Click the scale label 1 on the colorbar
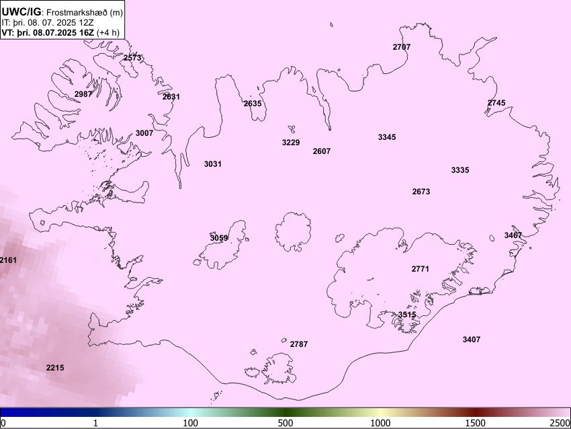This screenshot has height=429, width=571. tap(95, 423)
